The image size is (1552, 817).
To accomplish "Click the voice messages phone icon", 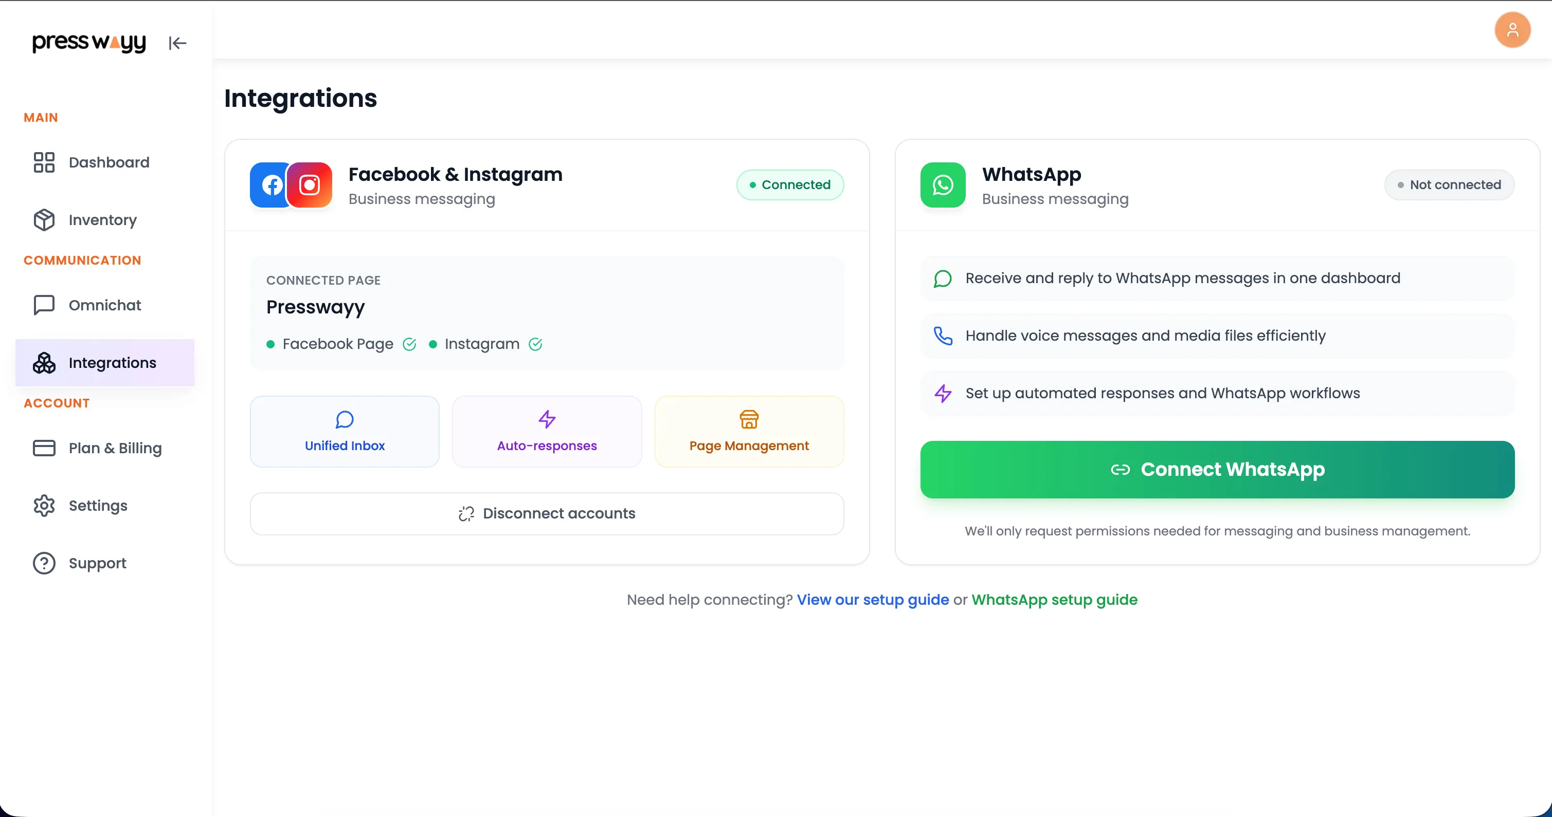I will (943, 336).
